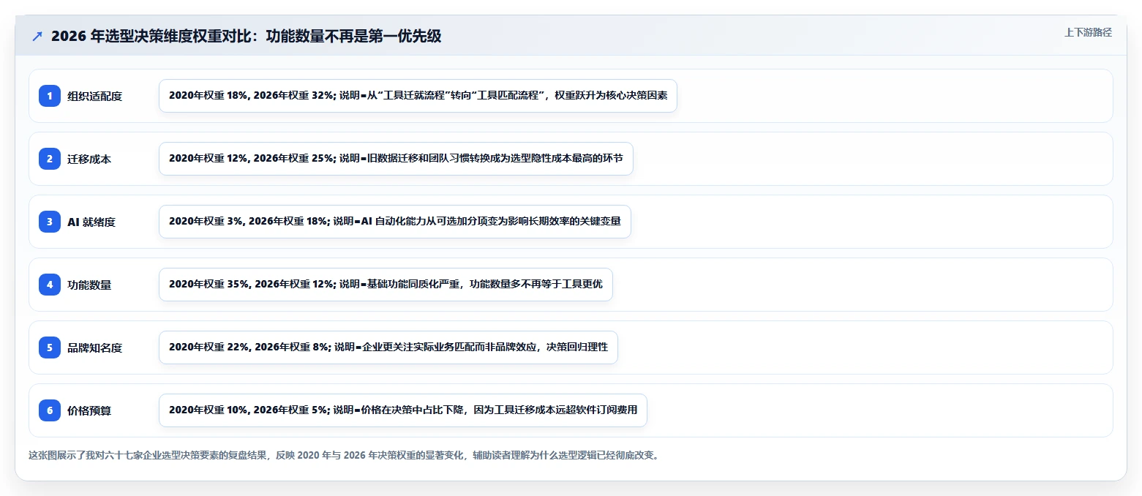Click number badge 6 for 价格预算

click(x=50, y=410)
